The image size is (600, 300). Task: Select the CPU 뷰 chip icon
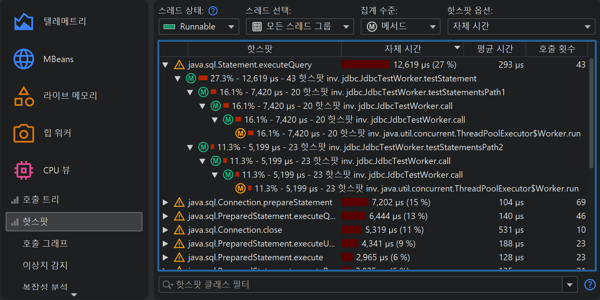[24, 170]
